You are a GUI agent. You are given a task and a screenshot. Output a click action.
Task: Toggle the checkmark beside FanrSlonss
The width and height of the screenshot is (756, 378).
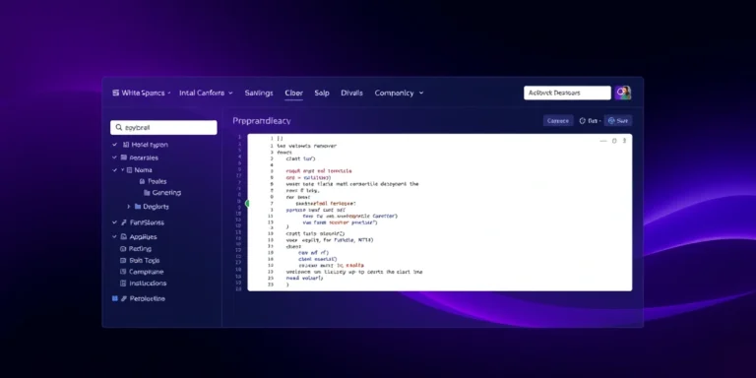click(114, 222)
